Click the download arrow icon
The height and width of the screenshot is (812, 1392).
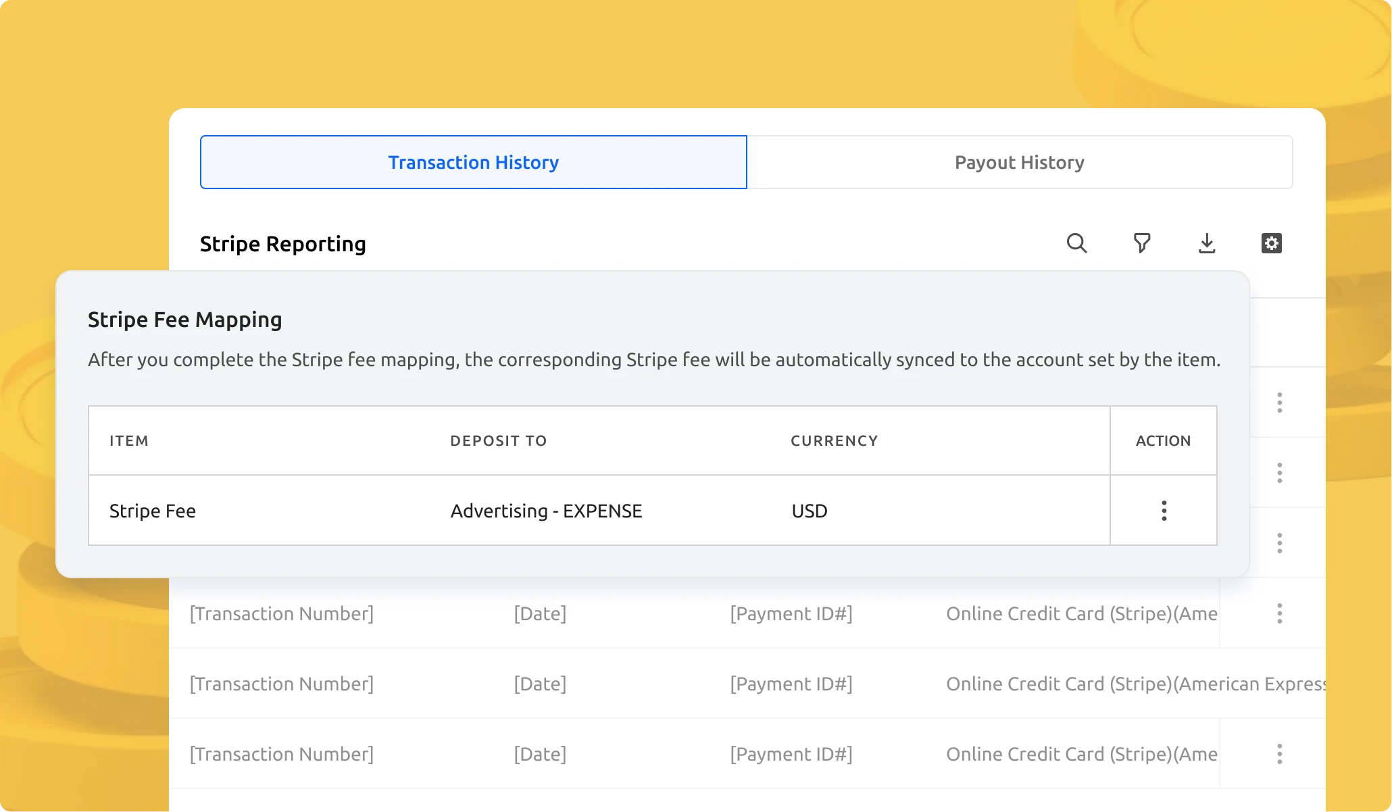[1207, 243]
